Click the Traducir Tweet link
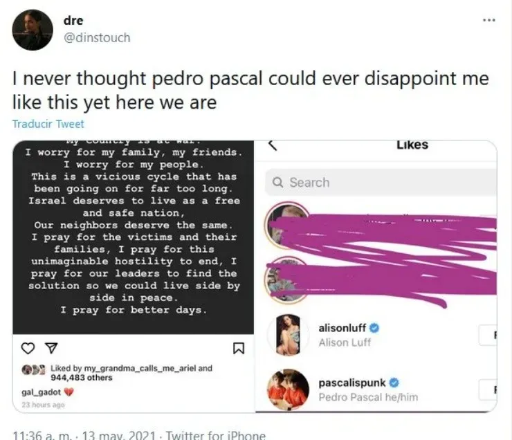The height and width of the screenshot is (440, 512). [x=48, y=124]
